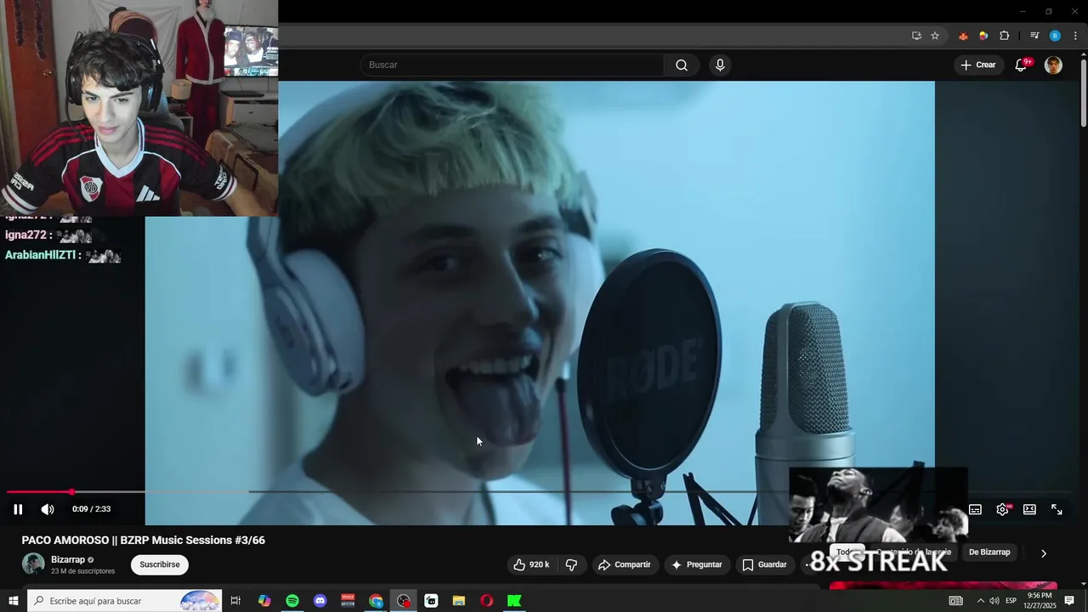1088x612 pixels.
Task: Open the browser media controls icon
Action: click(x=1034, y=36)
